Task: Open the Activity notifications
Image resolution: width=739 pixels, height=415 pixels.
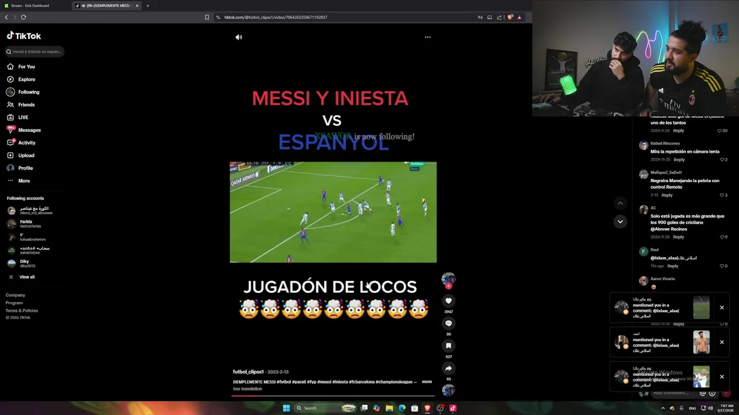Action: pyautogui.click(x=21, y=143)
